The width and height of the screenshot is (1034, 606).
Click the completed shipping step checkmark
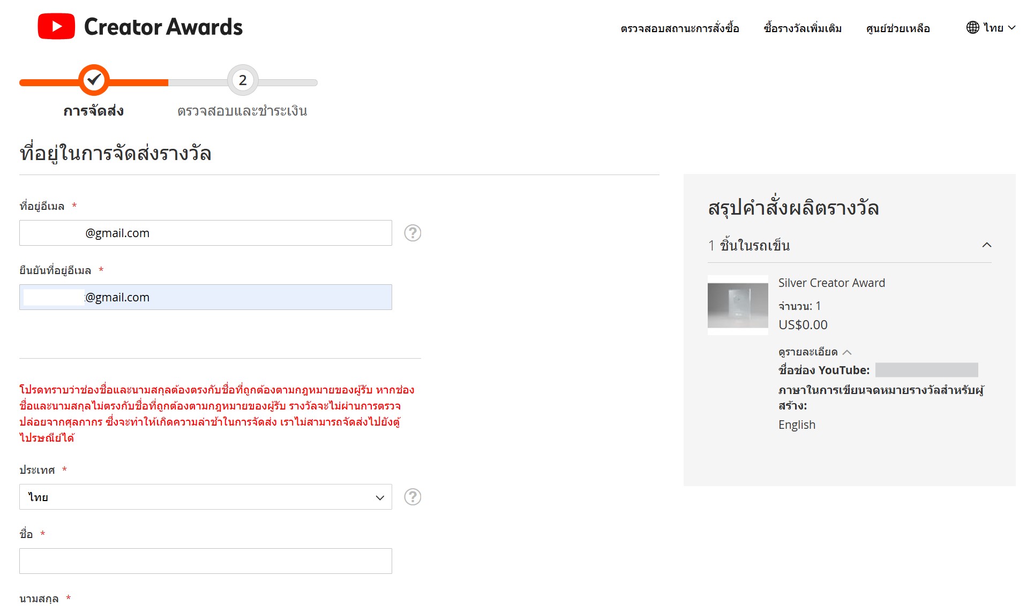coord(94,80)
